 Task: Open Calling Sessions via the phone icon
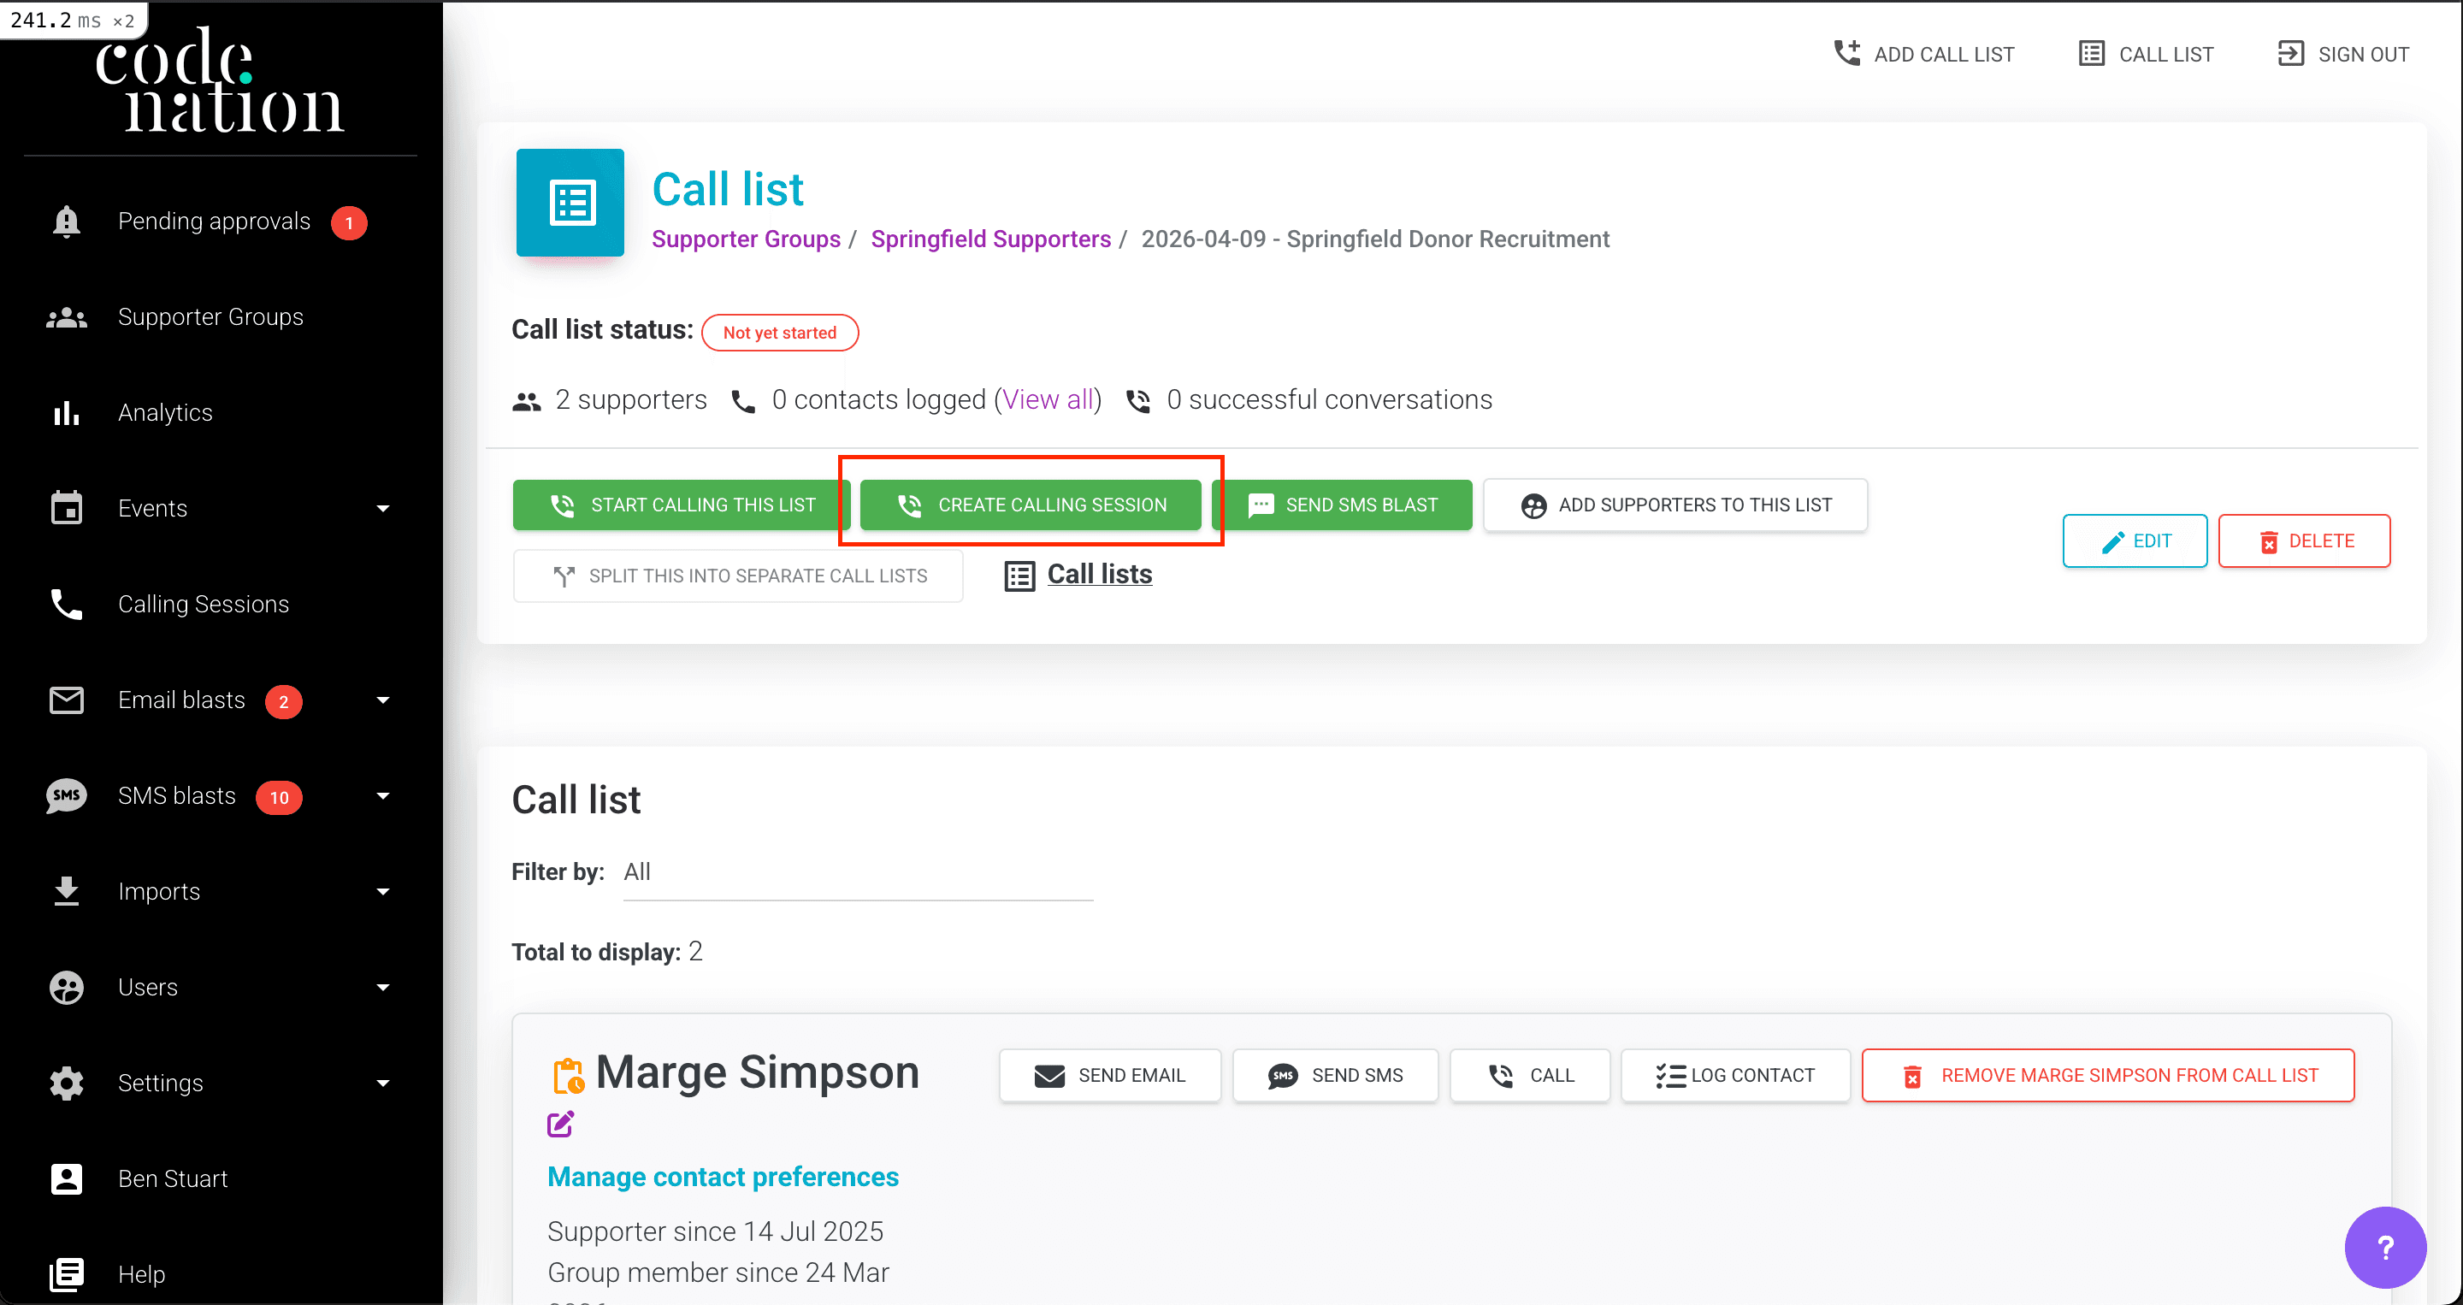[65, 603]
